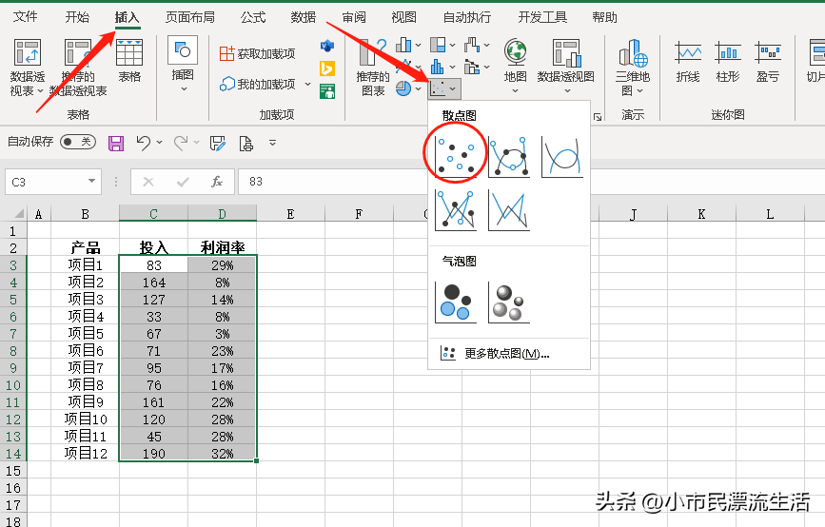Expand the 我的加载项 dropdown arrow

(x=307, y=84)
